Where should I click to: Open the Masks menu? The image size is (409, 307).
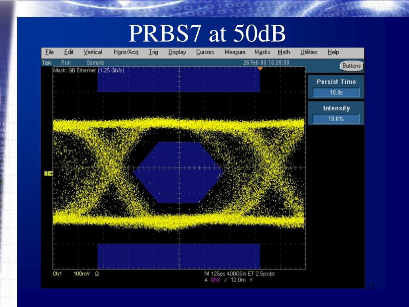pyautogui.click(x=262, y=52)
